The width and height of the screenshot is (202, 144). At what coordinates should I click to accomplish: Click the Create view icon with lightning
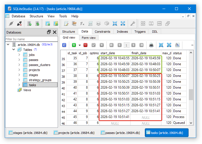pos(56,24)
